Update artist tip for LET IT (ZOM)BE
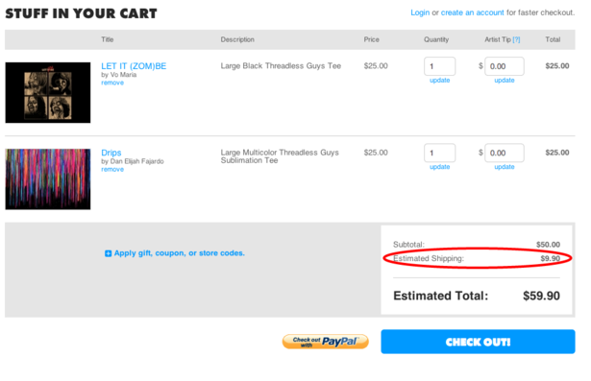Image resolution: width=591 pixels, height=381 pixels. pyautogui.click(x=505, y=81)
